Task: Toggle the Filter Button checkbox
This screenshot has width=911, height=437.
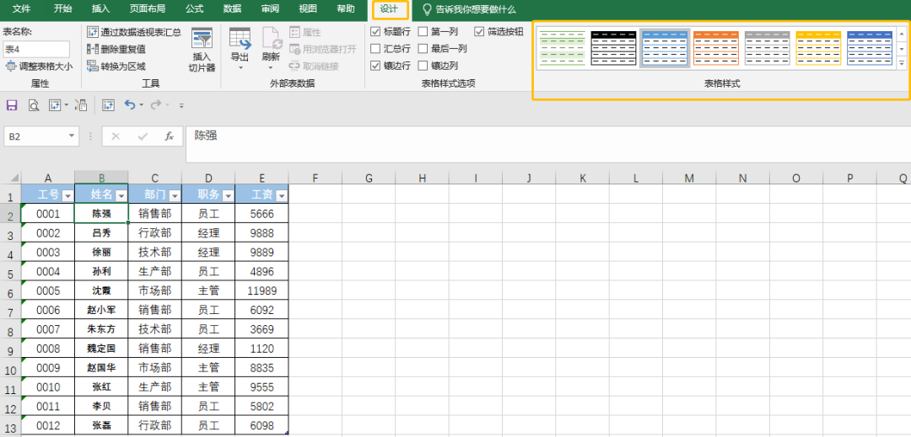Action: [x=479, y=32]
